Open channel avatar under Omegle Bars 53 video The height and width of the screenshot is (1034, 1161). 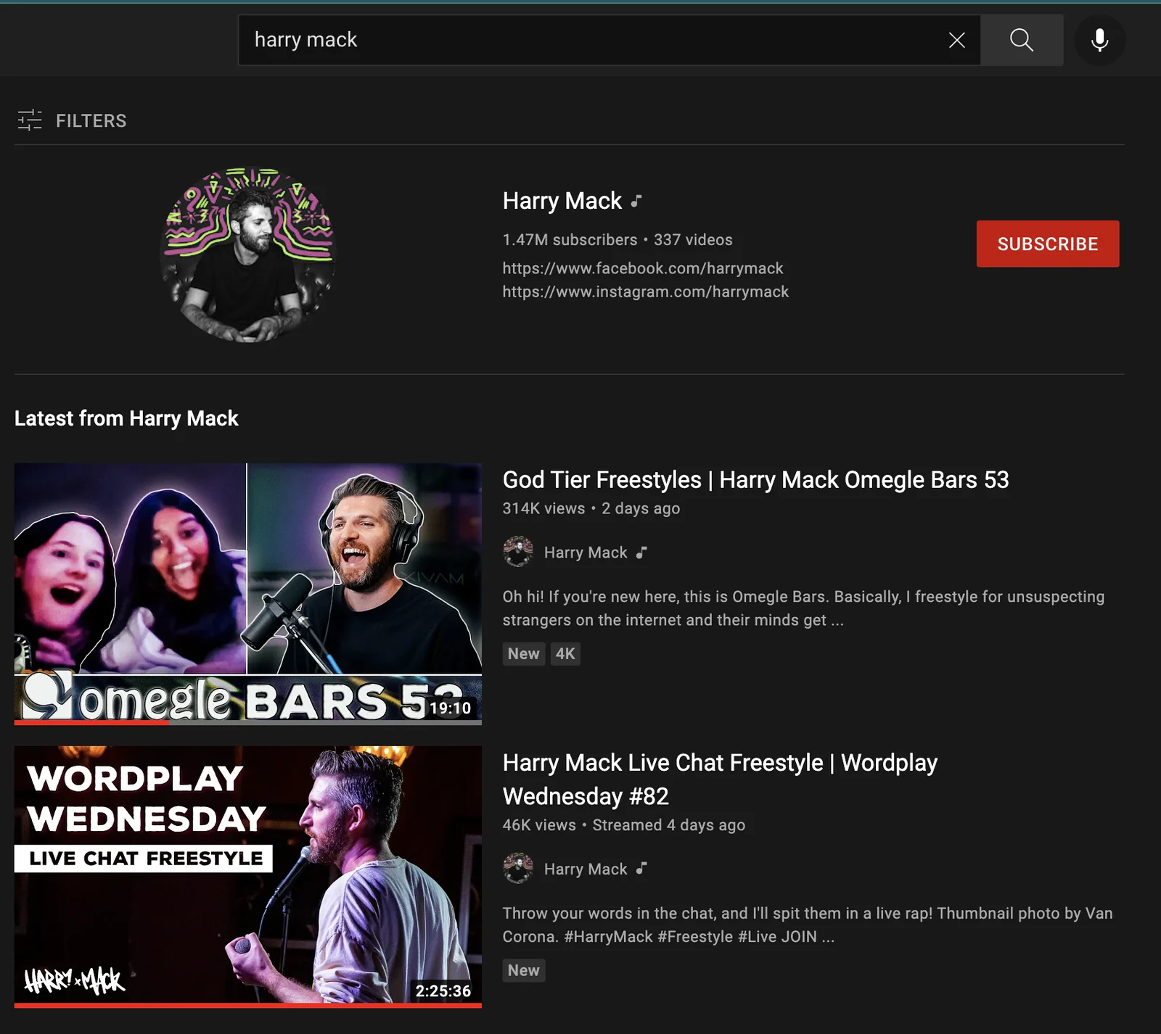click(518, 552)
